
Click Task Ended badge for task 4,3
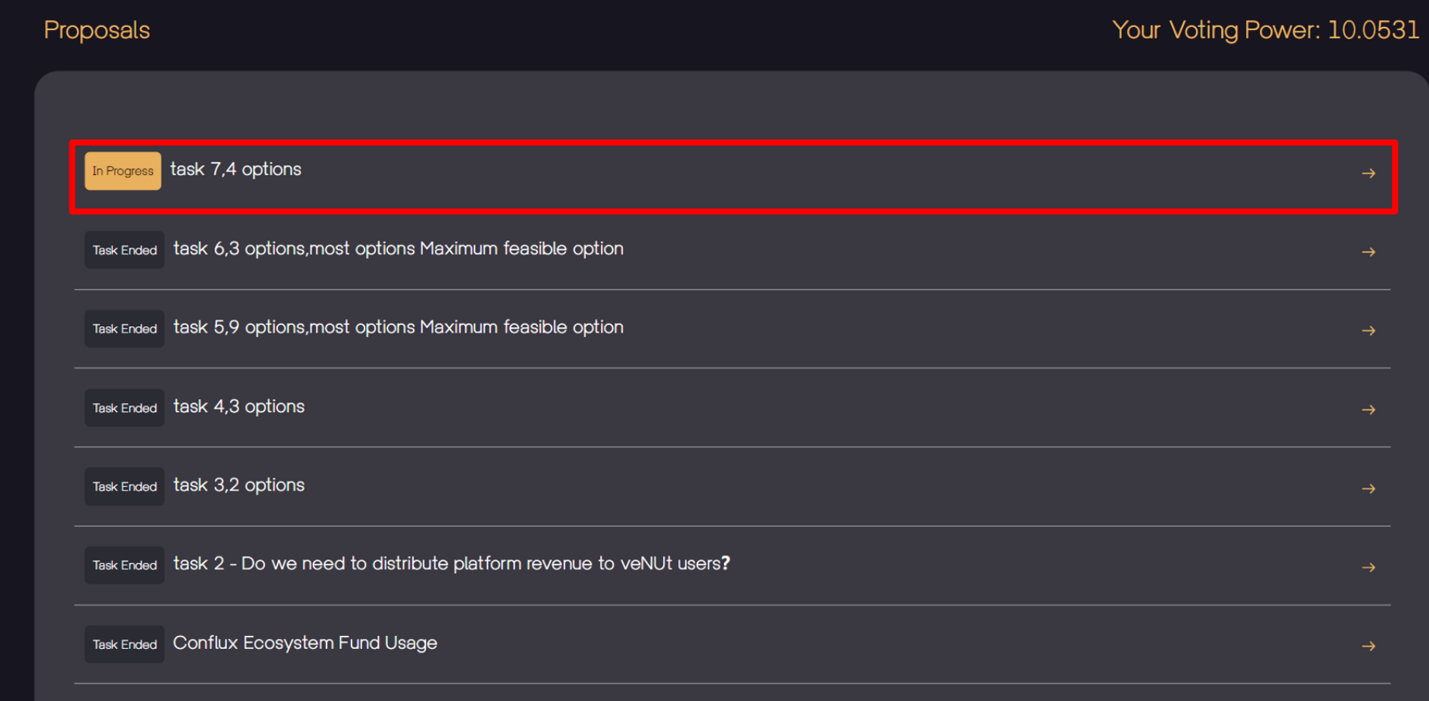tap(124, 408)
